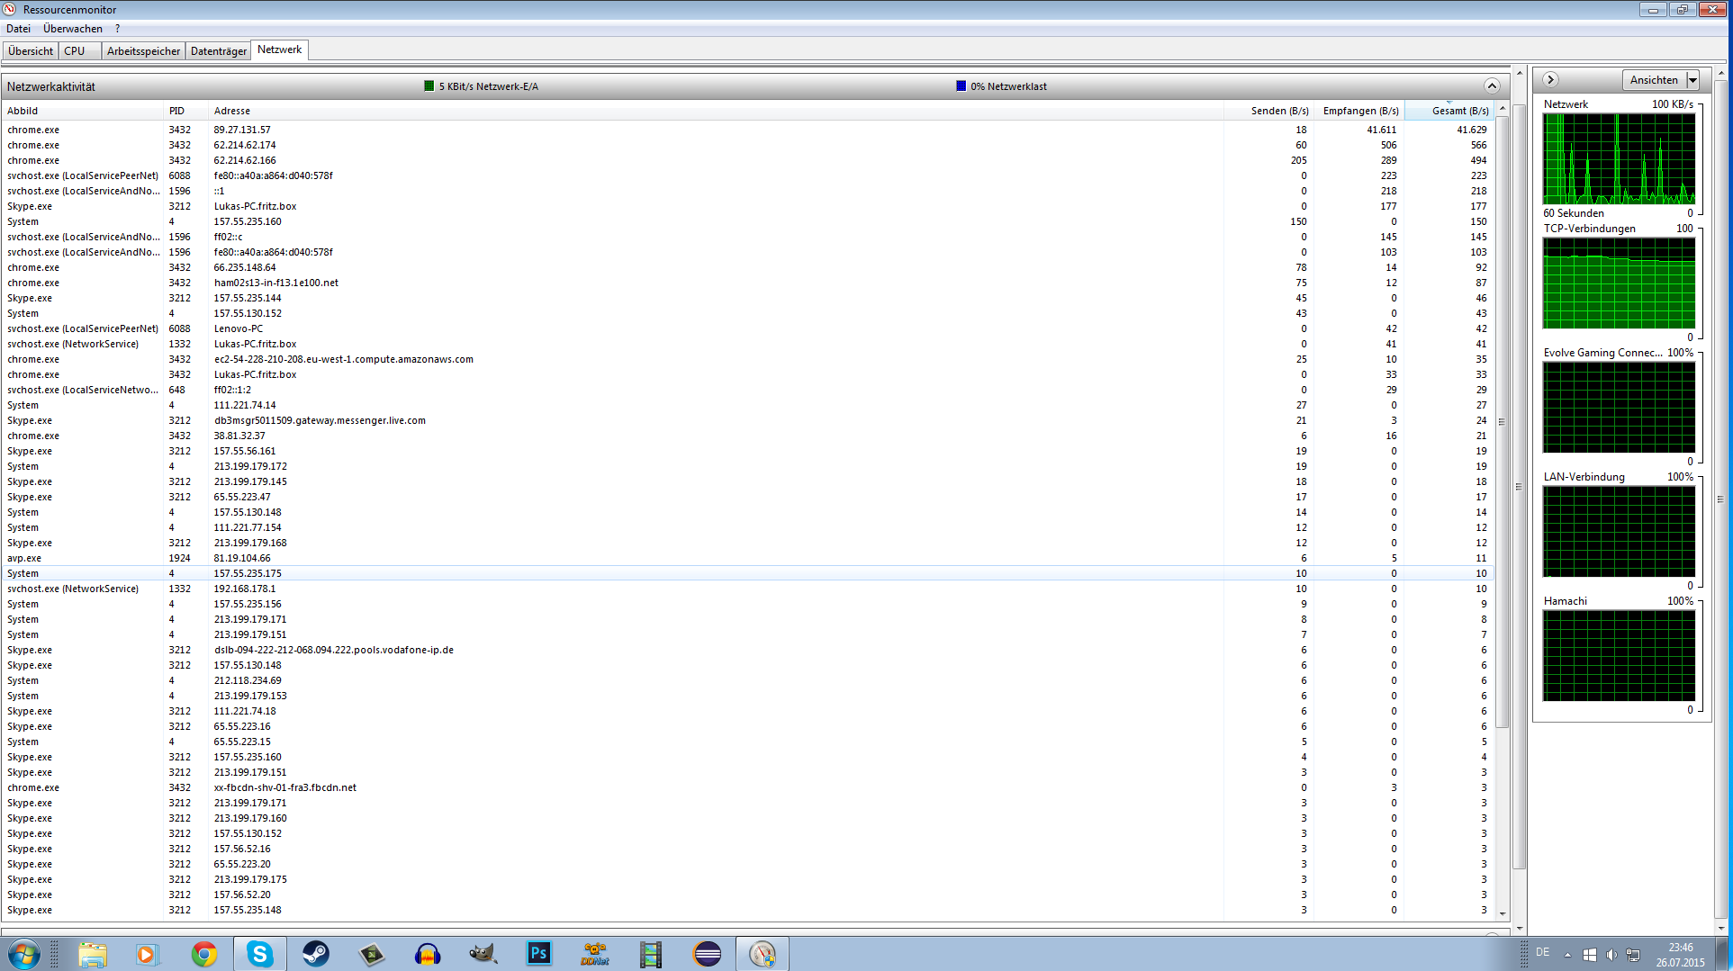Click the Skype taskbar icon
This screenshot has width=1733, height=971.
(260, 954)
